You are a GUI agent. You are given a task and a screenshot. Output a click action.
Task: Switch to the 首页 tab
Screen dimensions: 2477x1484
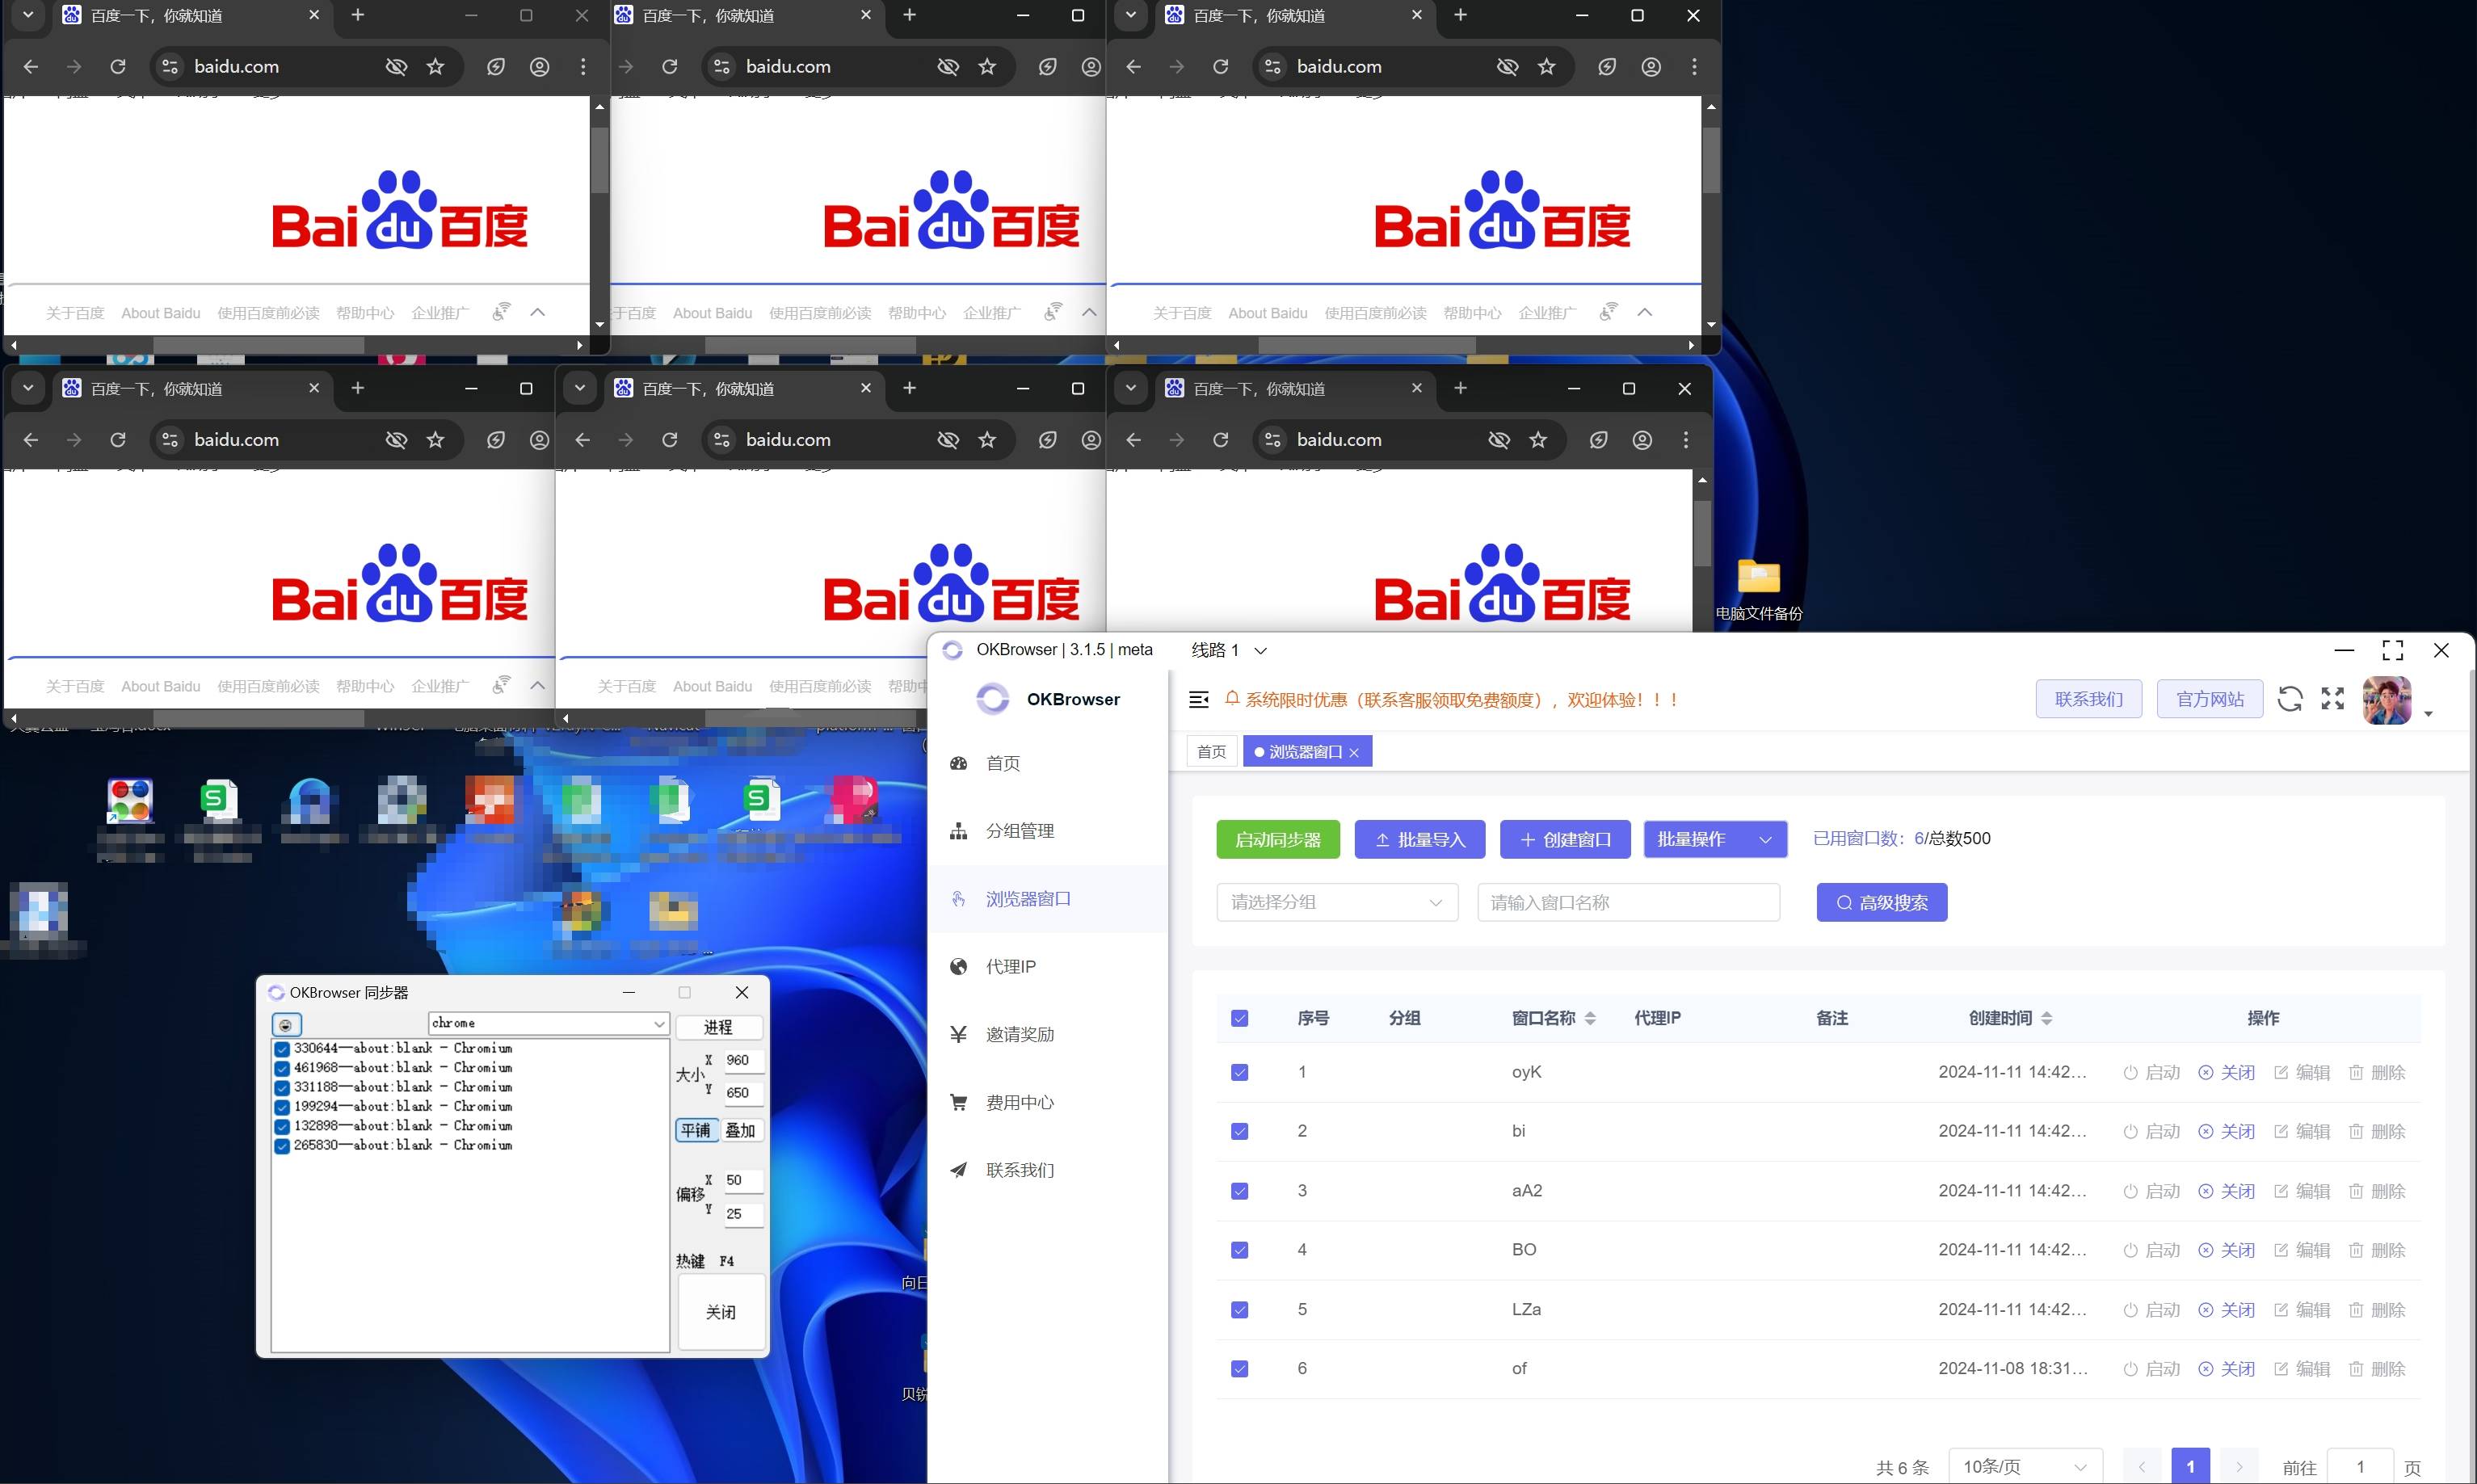click(x=1211, y=751)
